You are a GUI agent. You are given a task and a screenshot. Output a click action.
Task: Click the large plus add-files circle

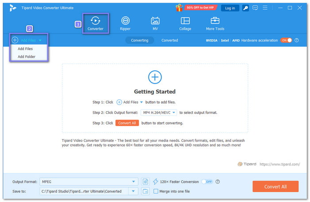click(x=155, y=77)
